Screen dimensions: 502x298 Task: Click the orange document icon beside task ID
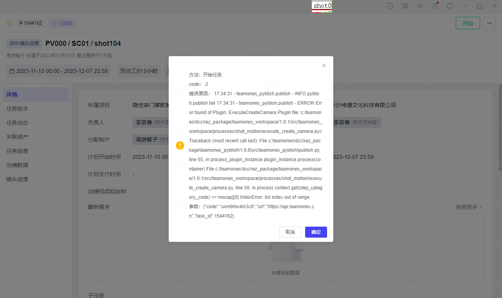(x=10, y=24)
